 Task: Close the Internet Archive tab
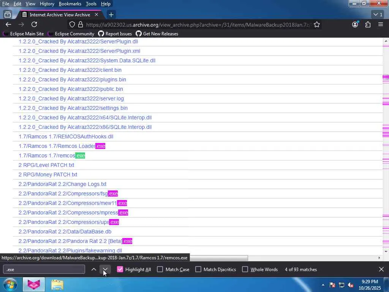(96, 15)
